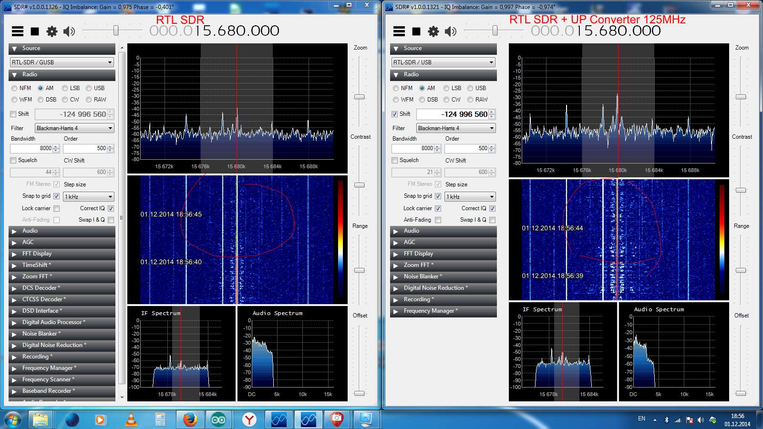
Task: Expand DSD Interface panel
Action: pyautogui.click(x=62, y=311)
